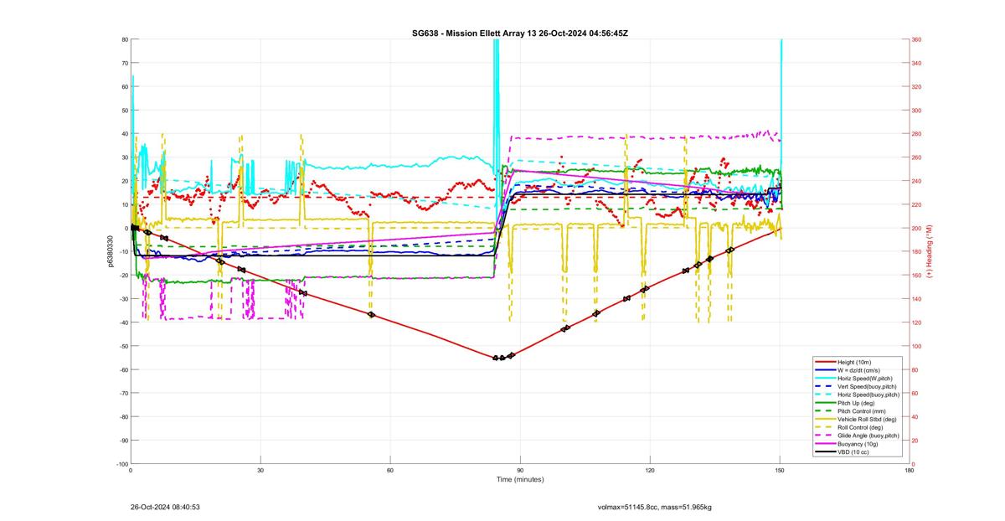Click the '-30' tick on the left axis

point(122,299)
